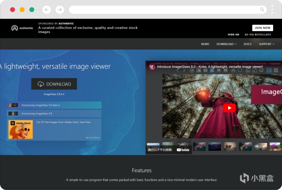Click the browser back arrow button
Screen dimensions: 282x190
46,10
